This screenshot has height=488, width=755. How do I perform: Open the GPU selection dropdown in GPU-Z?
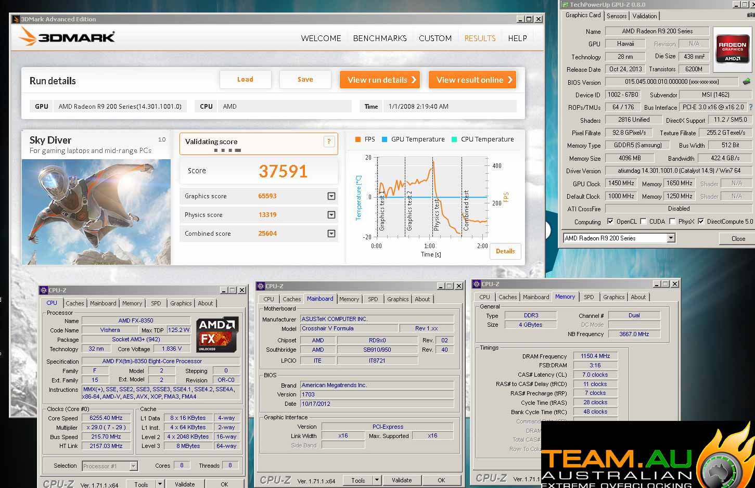coord(671,238)
